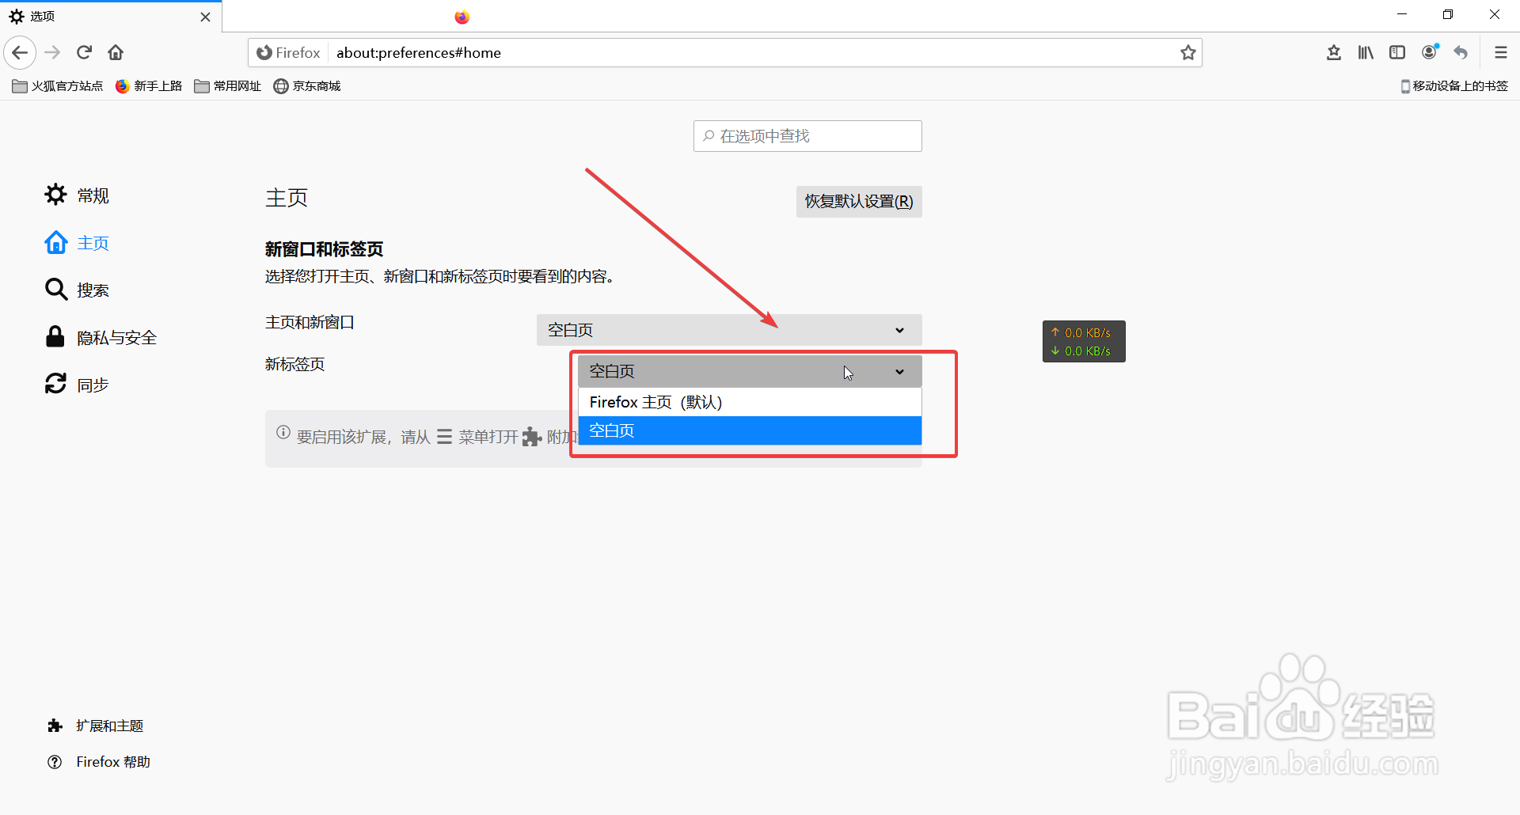The width and height of the screenshot is (1520, 815).
Task: Click the undo arrow toolbar icon
Action: [x=1461, y=53]
